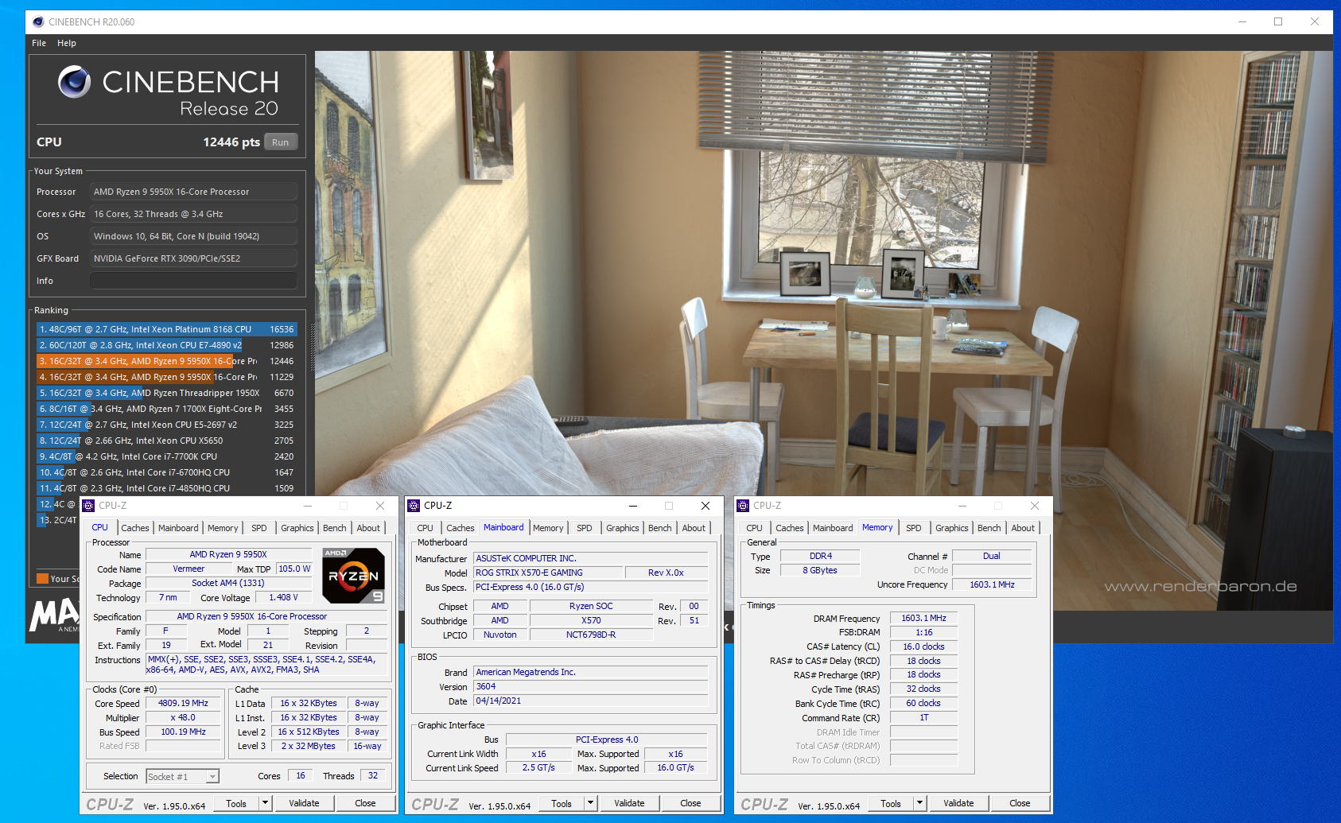Open the Socket #1 selection dropdown
Viewport: 1341px width, 823px height.
click(212, 777)
